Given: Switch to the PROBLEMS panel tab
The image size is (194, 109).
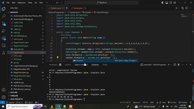Looking at the screenshot, I should 53,65.
